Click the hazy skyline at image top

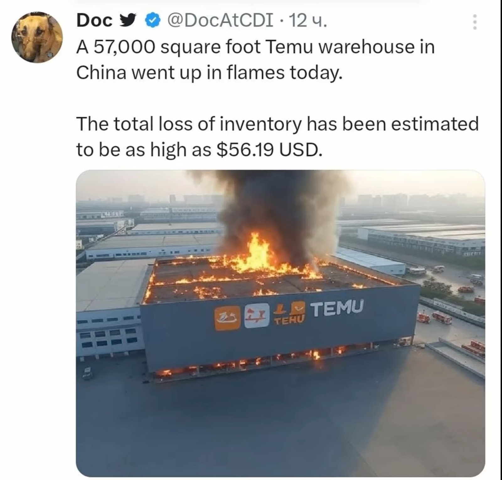coord(408,198)
